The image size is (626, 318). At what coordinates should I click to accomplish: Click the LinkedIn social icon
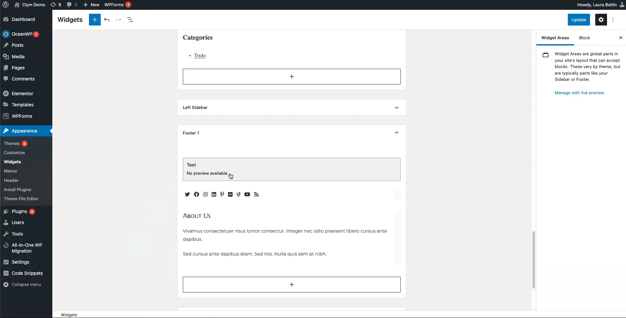coord(214,194)
